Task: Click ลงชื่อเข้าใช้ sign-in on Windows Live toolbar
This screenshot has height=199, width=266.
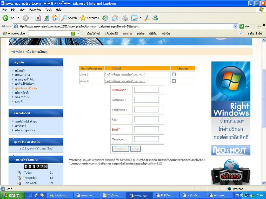Action: [255, 33]
